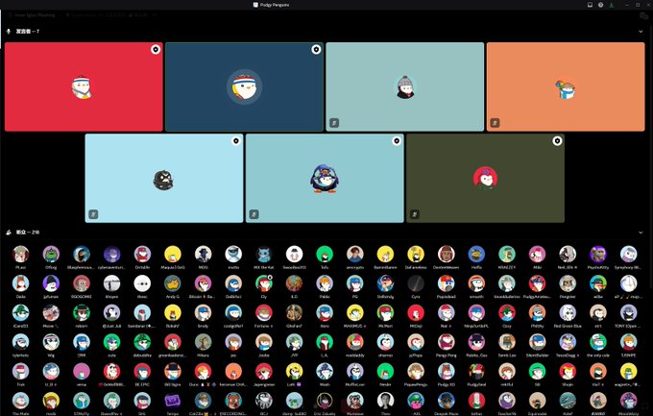Open PudgySeal's avatar

(x=476, y=372)
